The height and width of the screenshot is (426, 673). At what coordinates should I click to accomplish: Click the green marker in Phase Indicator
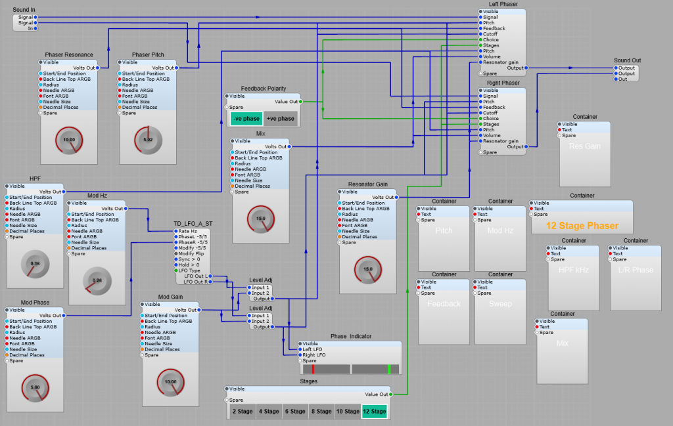click(x=390, y=369)
